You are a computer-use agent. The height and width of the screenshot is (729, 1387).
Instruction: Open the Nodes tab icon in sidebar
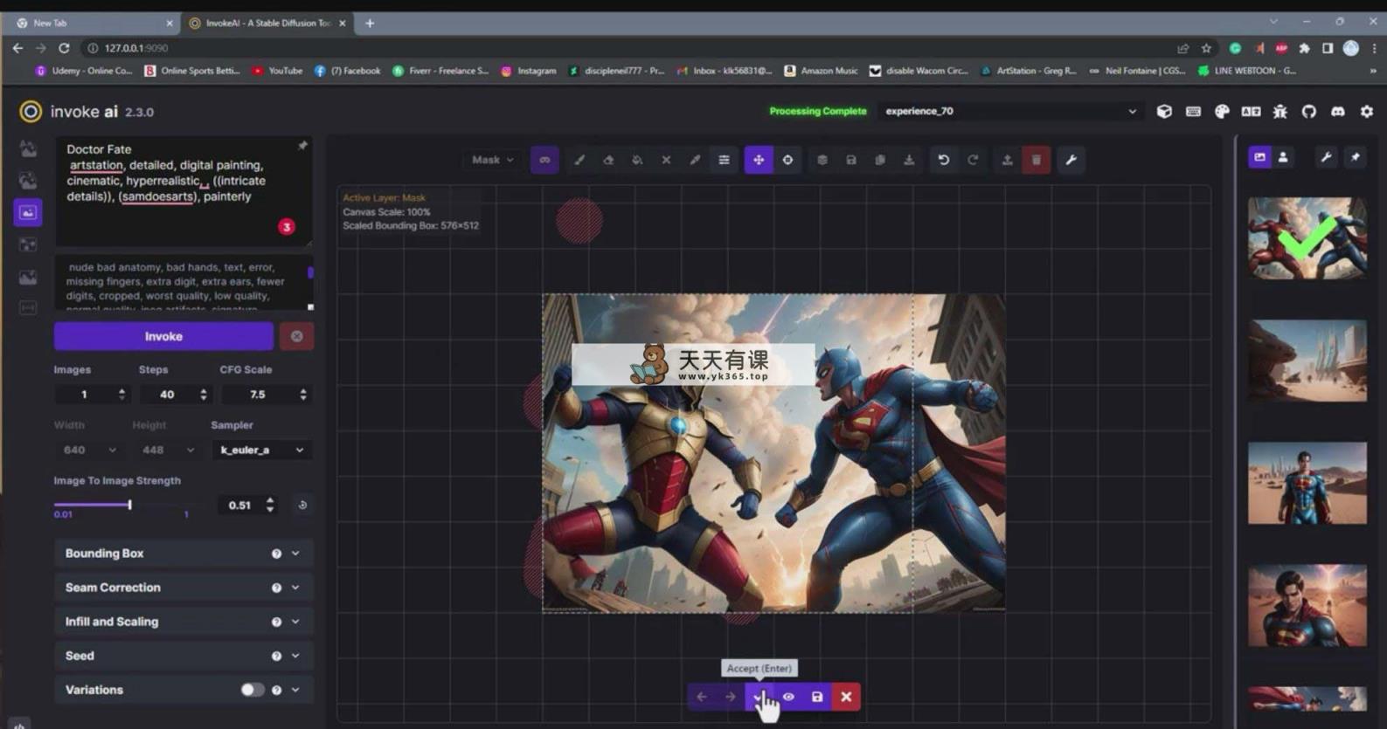(x=28, y=245)
